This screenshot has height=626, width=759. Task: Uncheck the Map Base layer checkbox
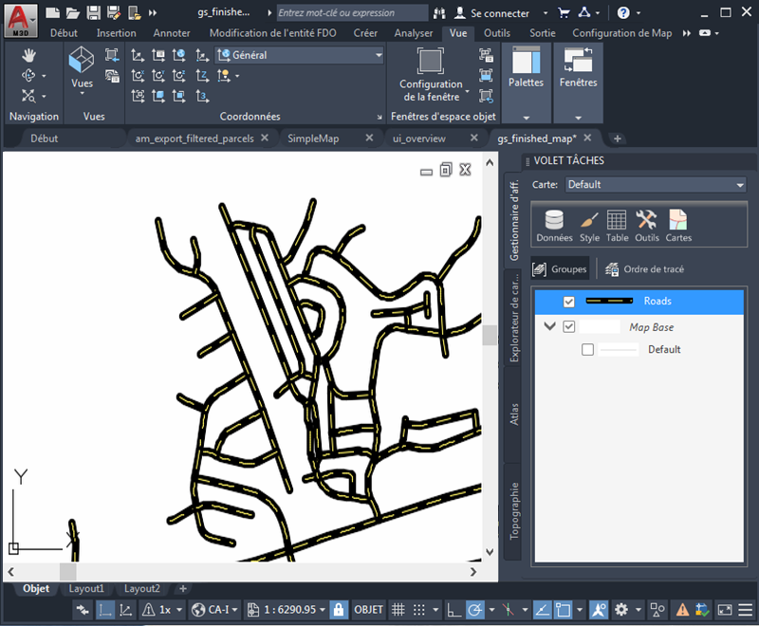pyautogui.click(x=568, y=327)
